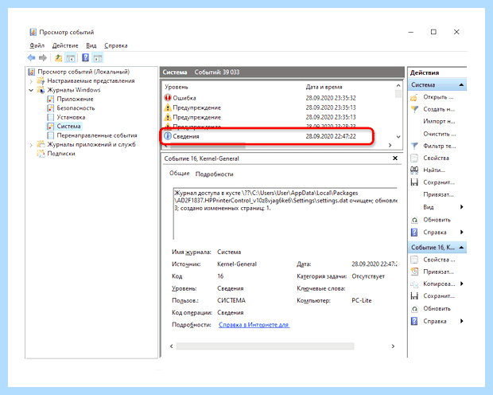This screenshot has width=493, height=395.
Task: Click the refresh icon under Событие 16
Action: (x=414, y=309)
